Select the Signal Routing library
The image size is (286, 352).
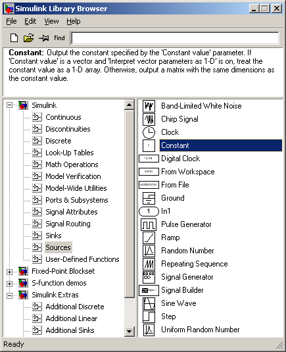point(68,224)
